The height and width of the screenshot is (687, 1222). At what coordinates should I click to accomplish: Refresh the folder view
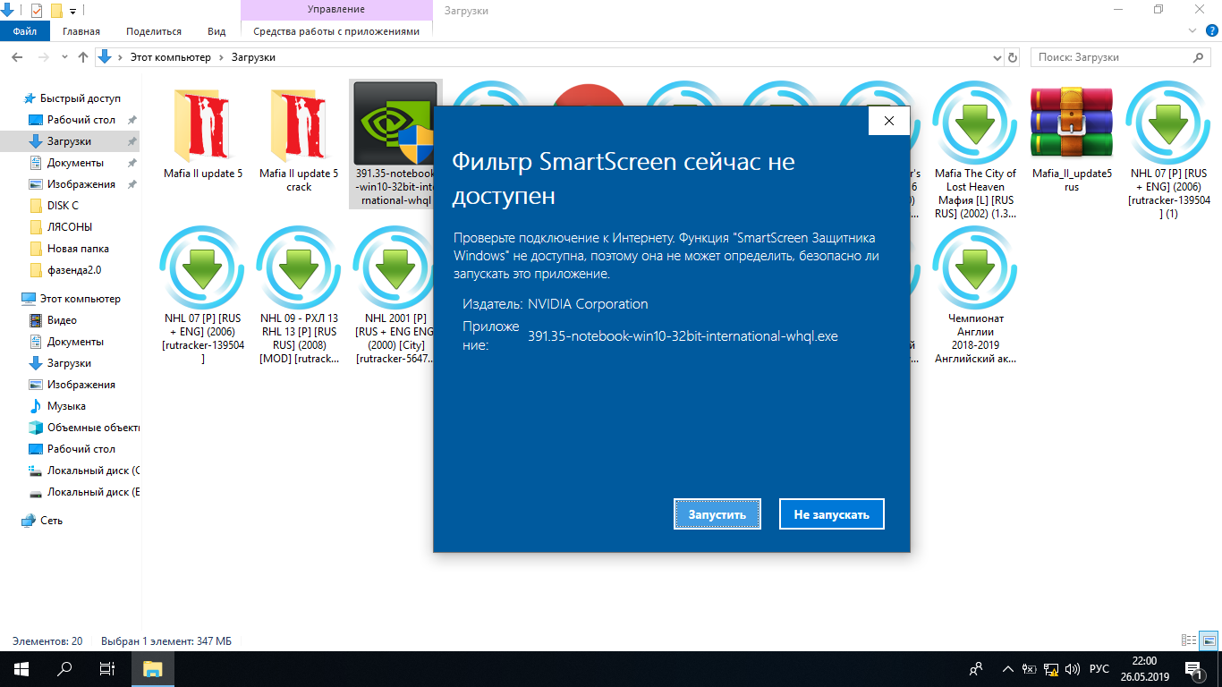[1013, 57]
